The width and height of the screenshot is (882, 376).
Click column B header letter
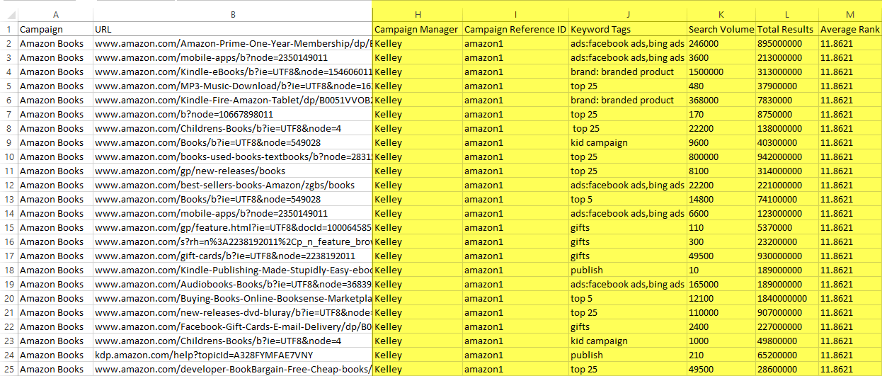point(232,14)
